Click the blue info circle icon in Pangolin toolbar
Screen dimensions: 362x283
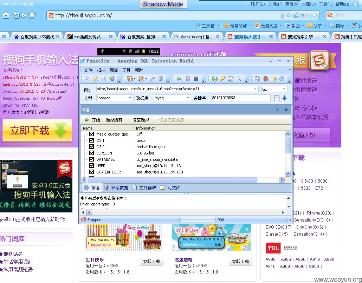coord(282,79)
